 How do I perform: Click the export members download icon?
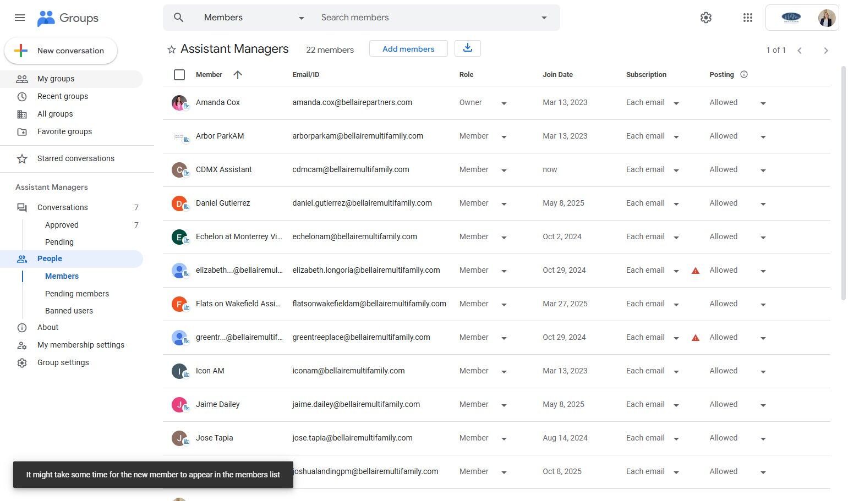tap(467, 48)
